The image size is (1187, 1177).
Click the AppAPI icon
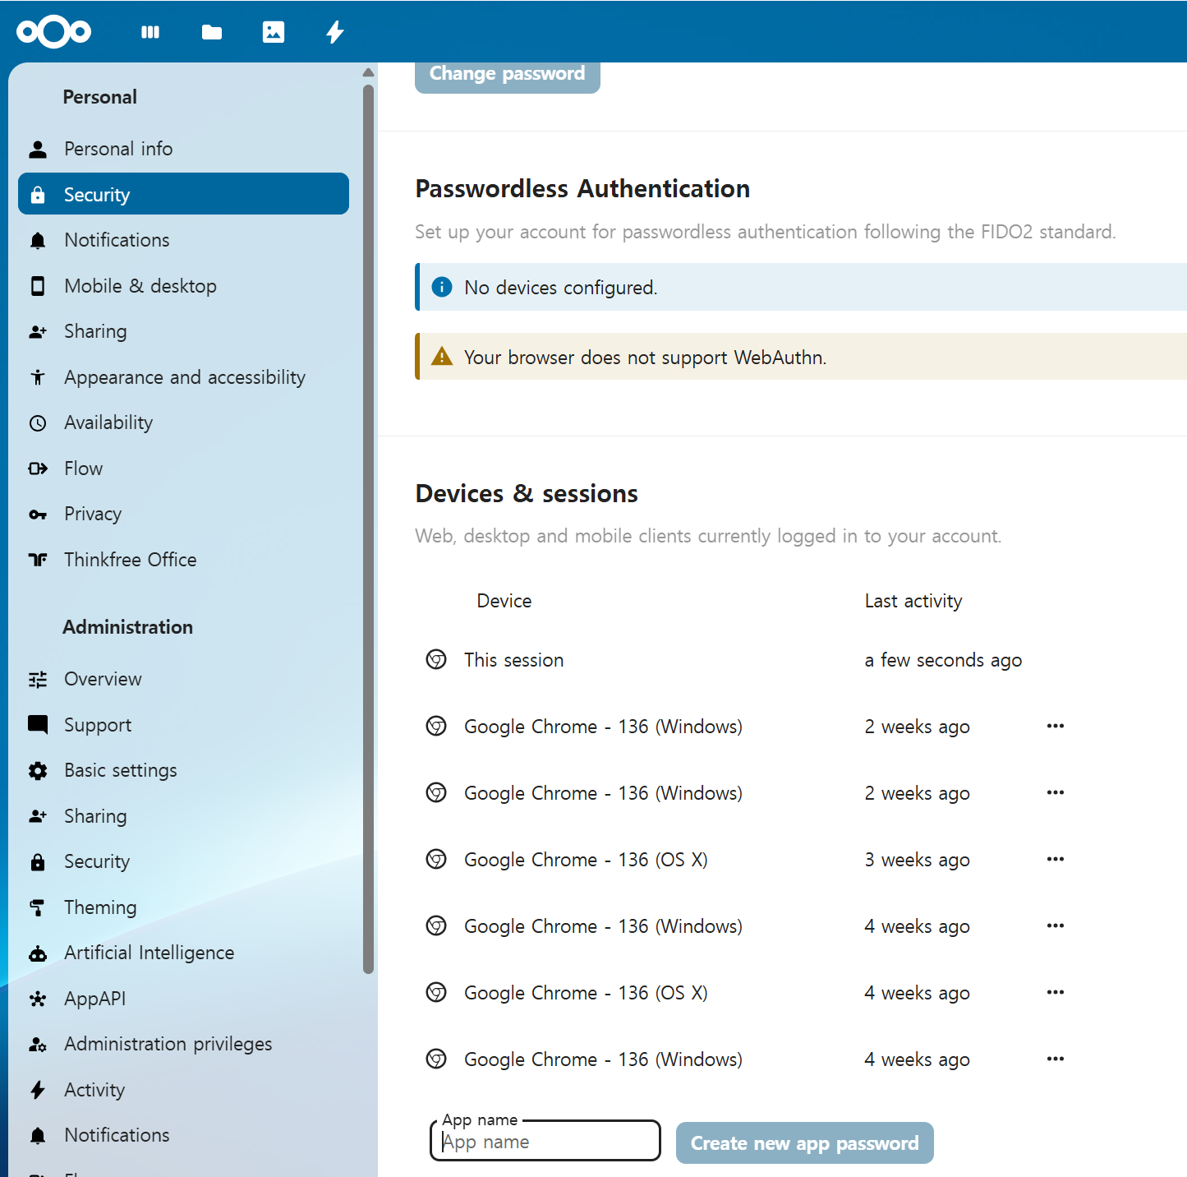click(38, 999)
